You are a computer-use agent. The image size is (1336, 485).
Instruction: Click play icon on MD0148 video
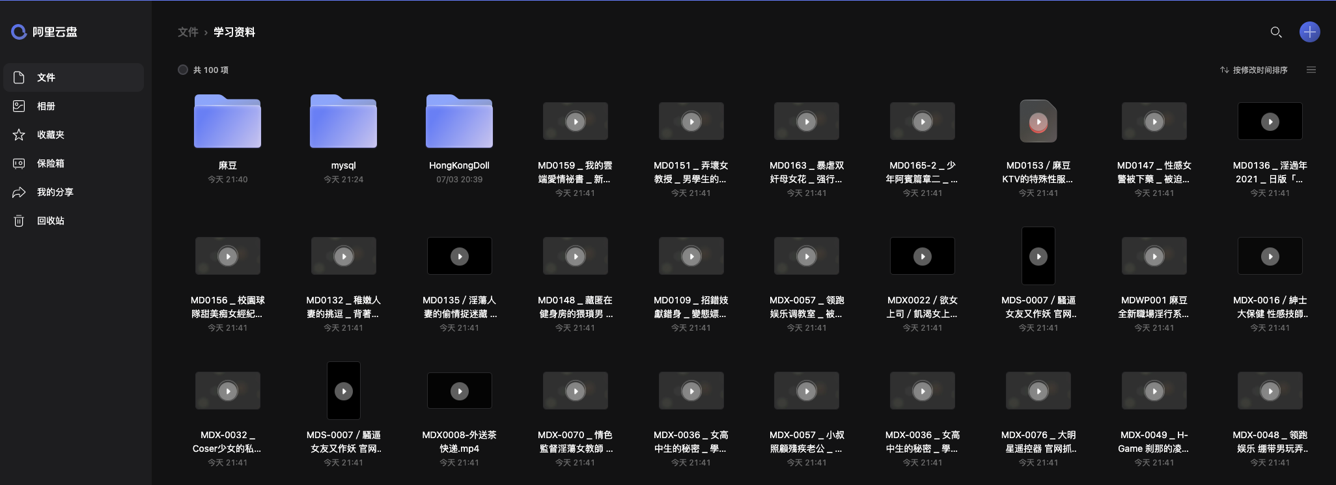[576, 256]
